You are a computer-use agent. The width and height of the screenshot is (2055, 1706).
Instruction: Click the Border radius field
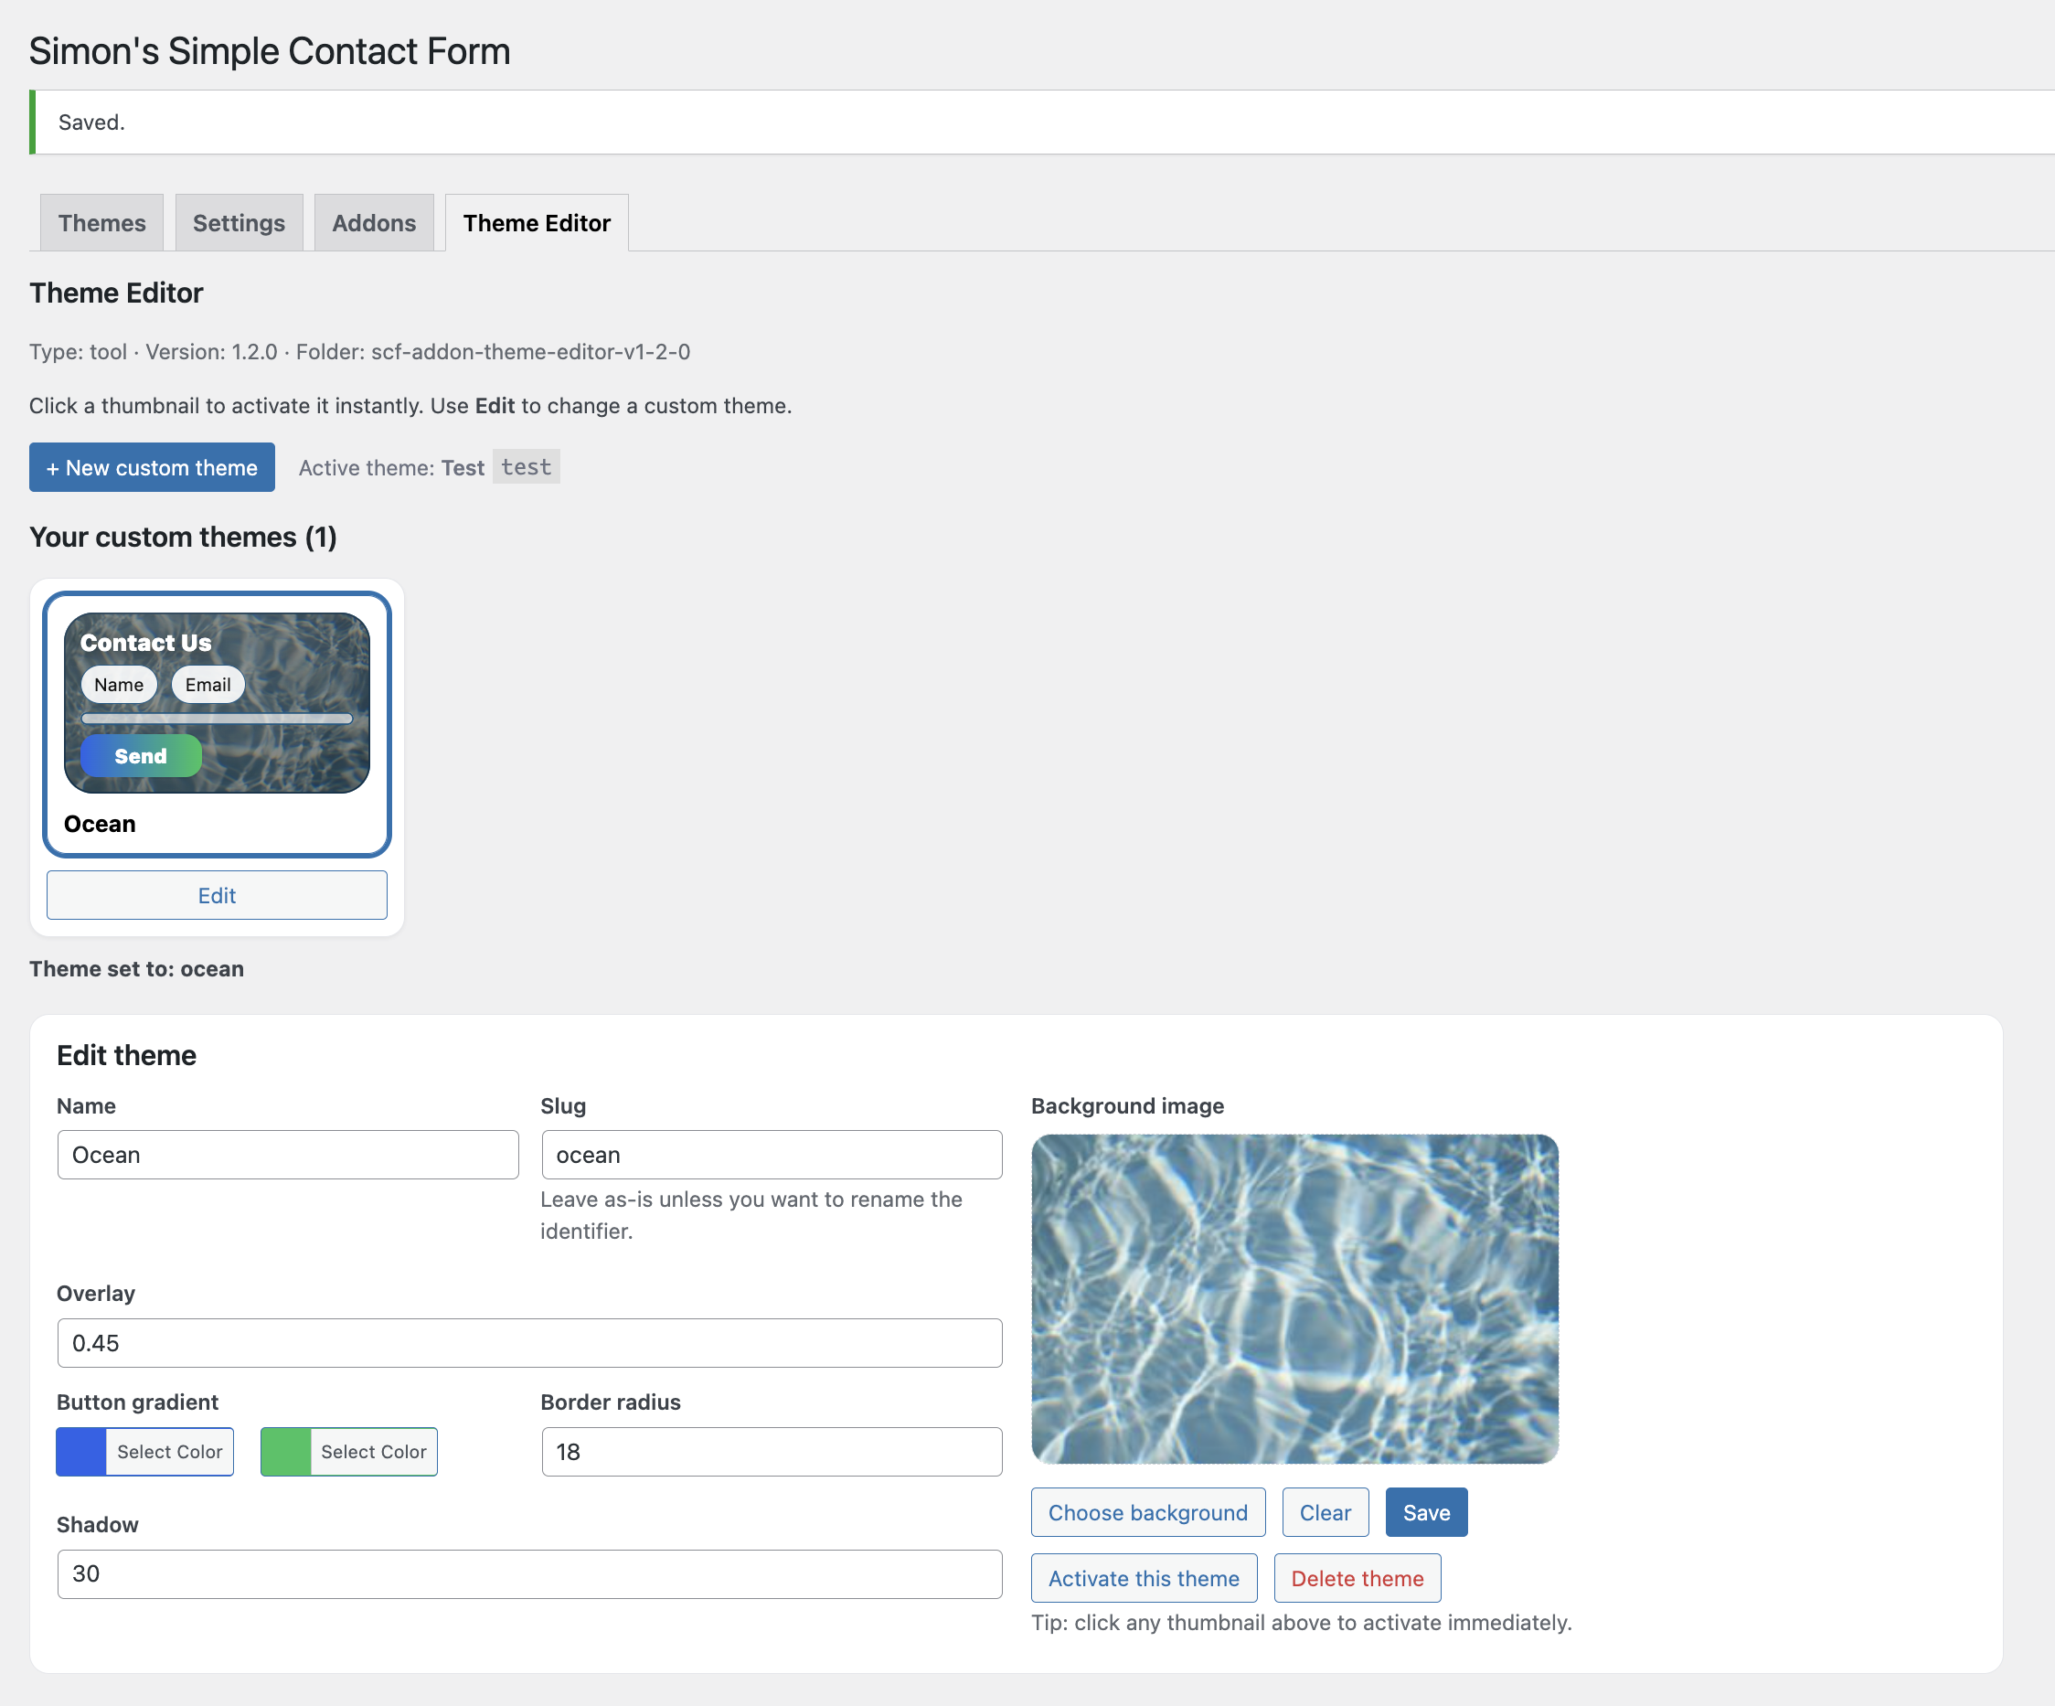(772, 1452)
